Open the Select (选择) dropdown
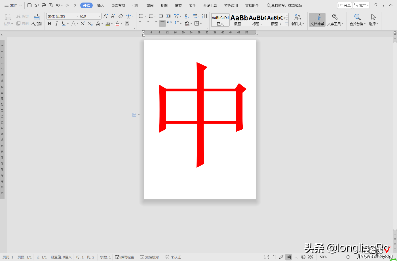 click(373, 20)
